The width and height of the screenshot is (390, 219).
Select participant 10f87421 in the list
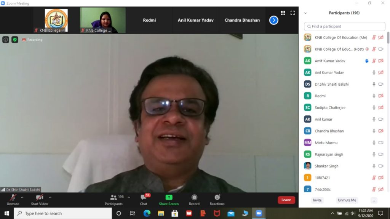pos(344,178)
